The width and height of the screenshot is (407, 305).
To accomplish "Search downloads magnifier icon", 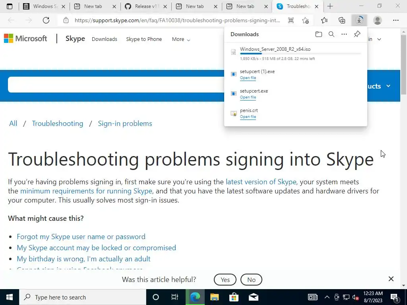I will click(x=331, y=34).
